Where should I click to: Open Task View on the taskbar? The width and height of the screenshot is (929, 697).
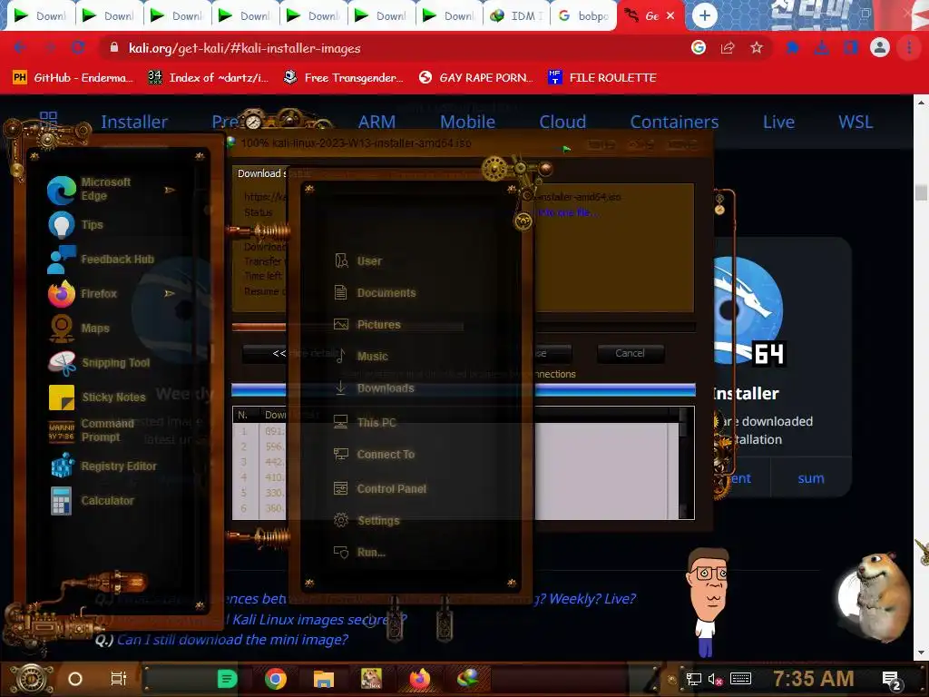coord(119,679)
